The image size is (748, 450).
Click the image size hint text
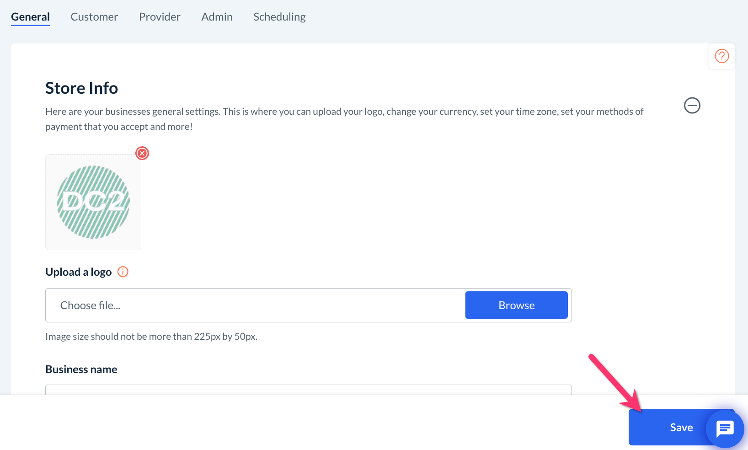[x=151, y=337]
